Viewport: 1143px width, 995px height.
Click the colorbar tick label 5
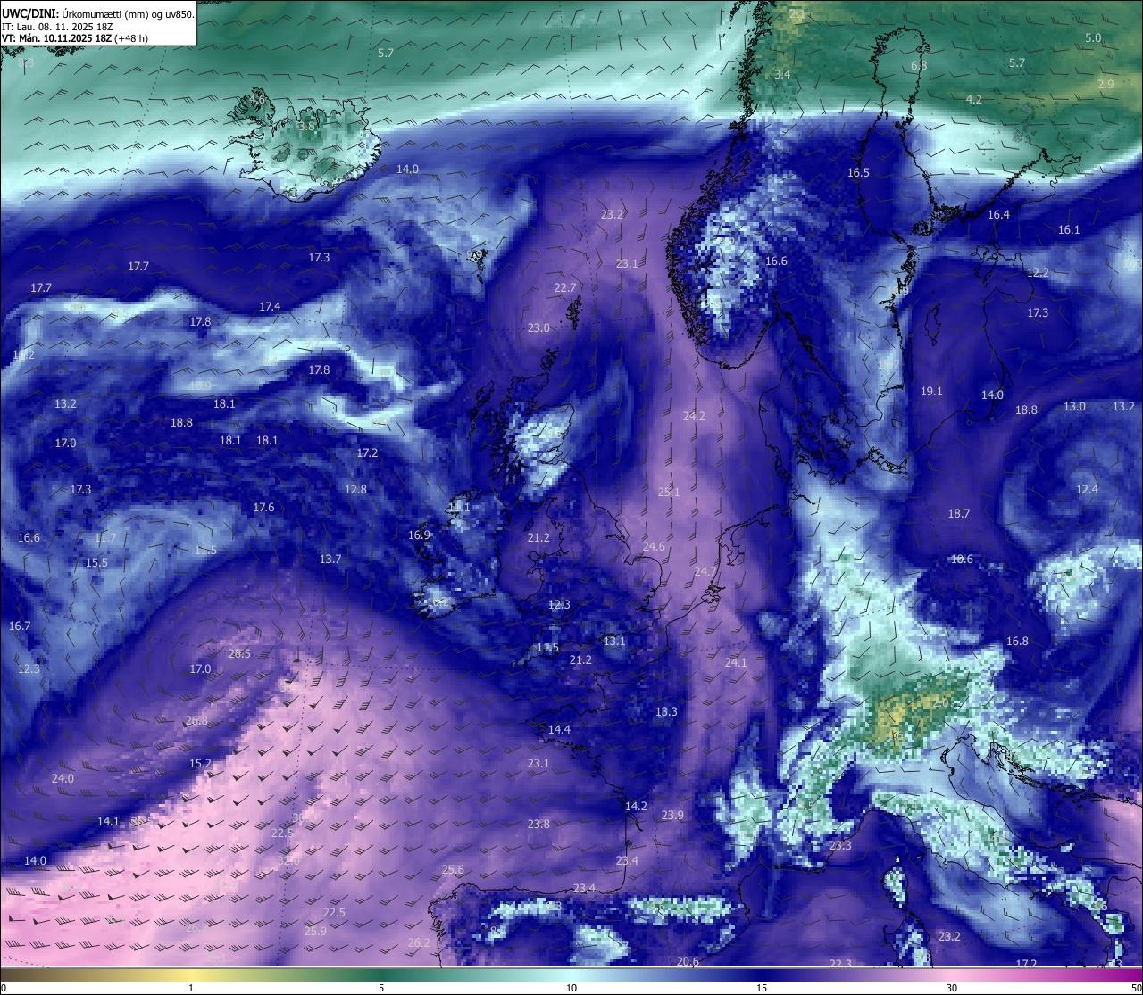point(381,988)
